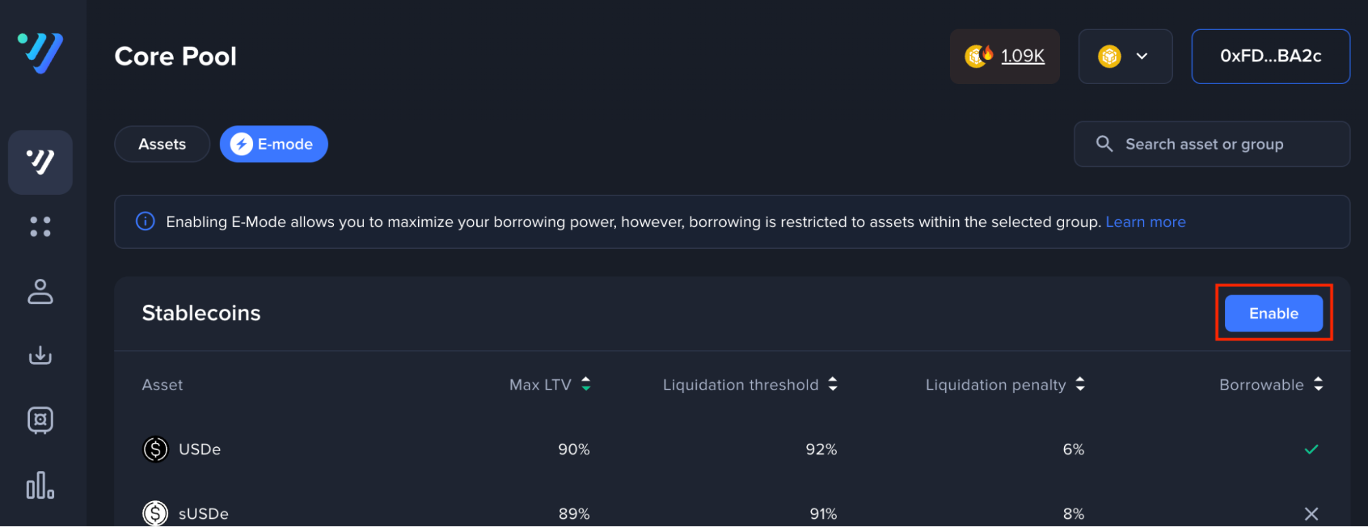Screen dimensions: 1368x527
Task: Switch to the Assets tab
Action: tap(162, 144)
